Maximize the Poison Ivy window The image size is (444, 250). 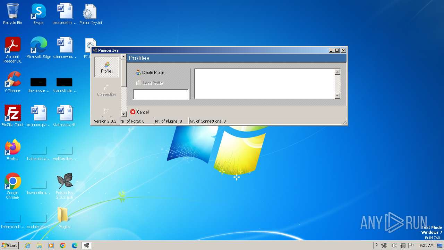coord(337,50)
